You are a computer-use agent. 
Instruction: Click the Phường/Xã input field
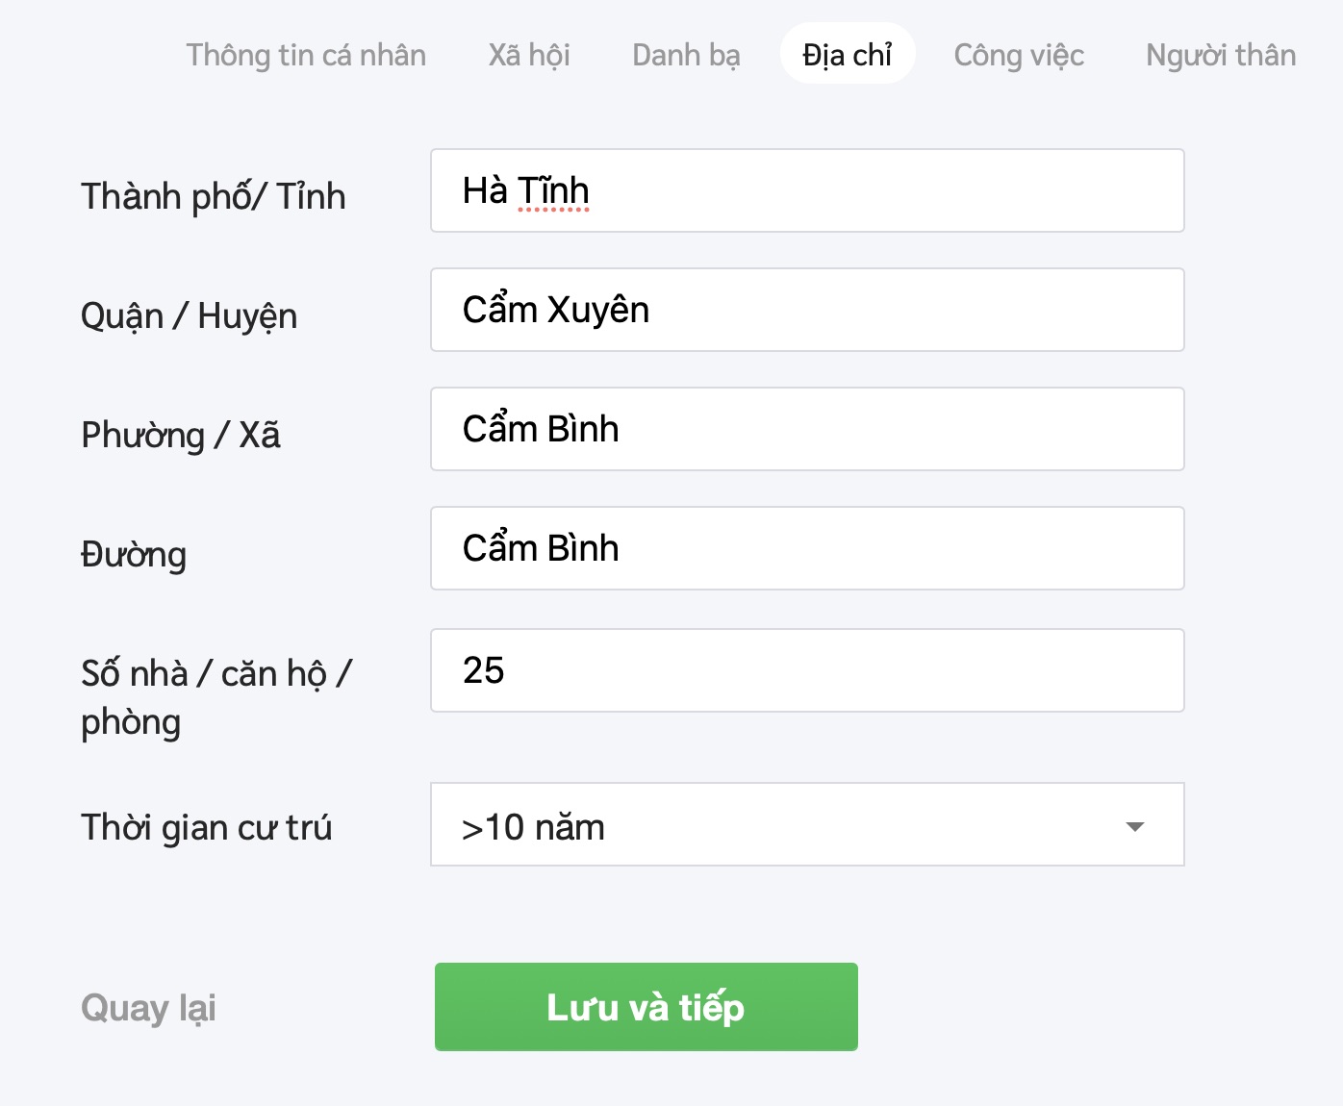(806, 429)
